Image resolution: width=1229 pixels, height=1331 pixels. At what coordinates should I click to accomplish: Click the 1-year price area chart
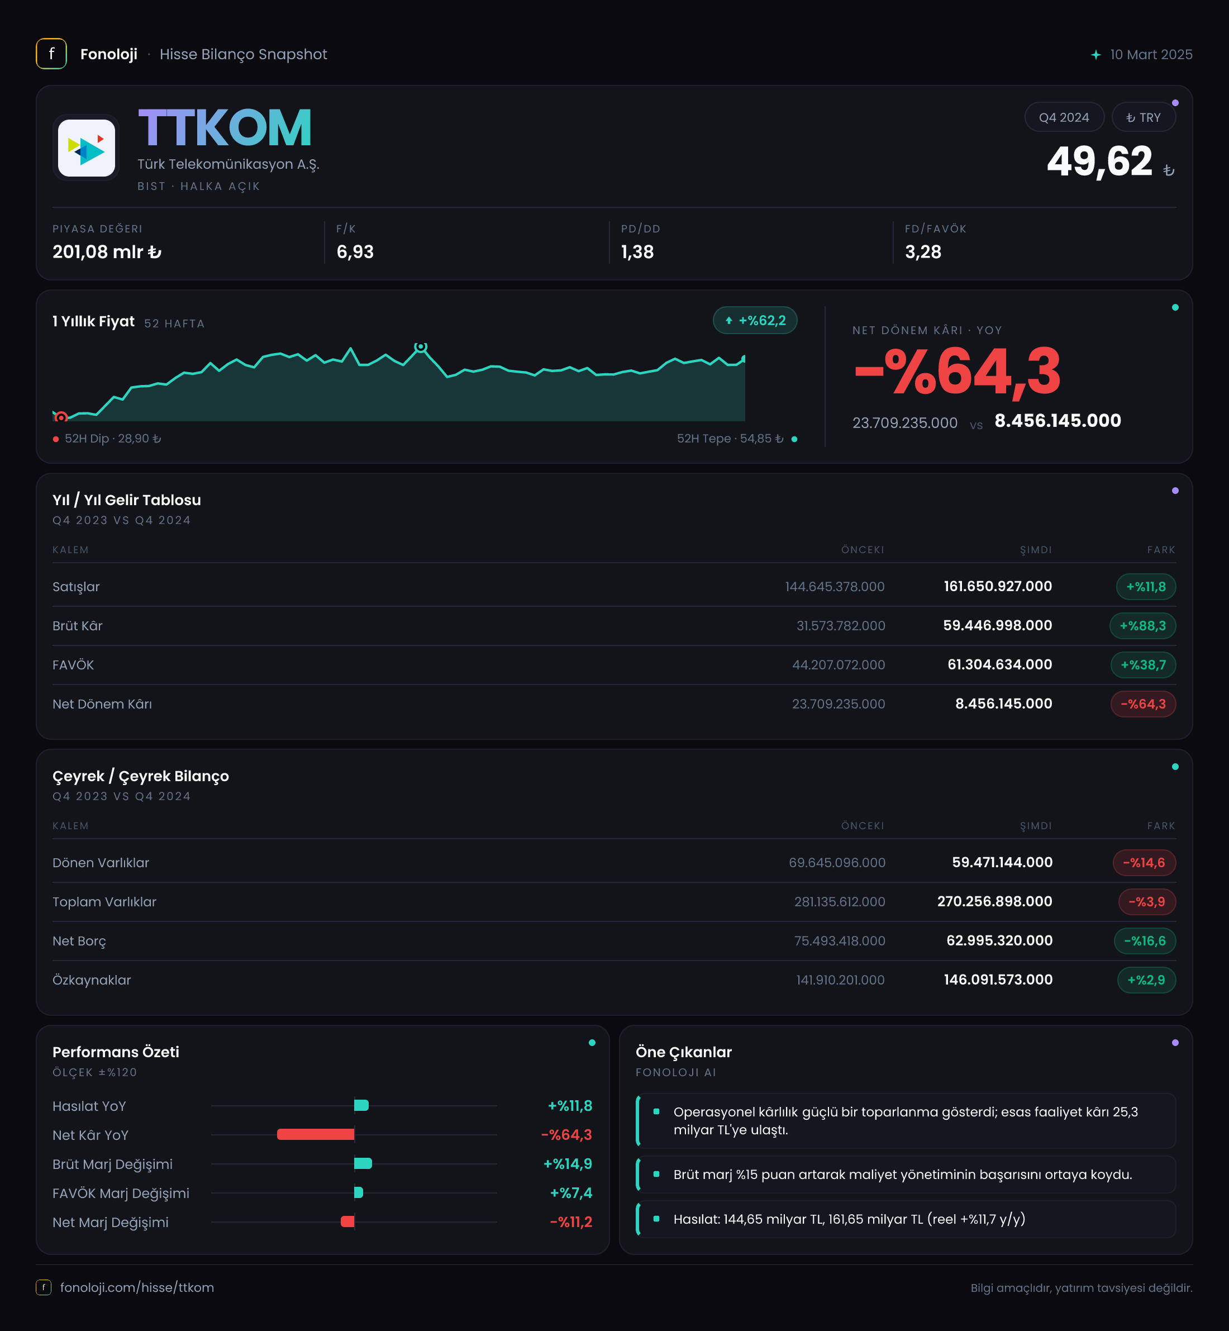[399, 382]
